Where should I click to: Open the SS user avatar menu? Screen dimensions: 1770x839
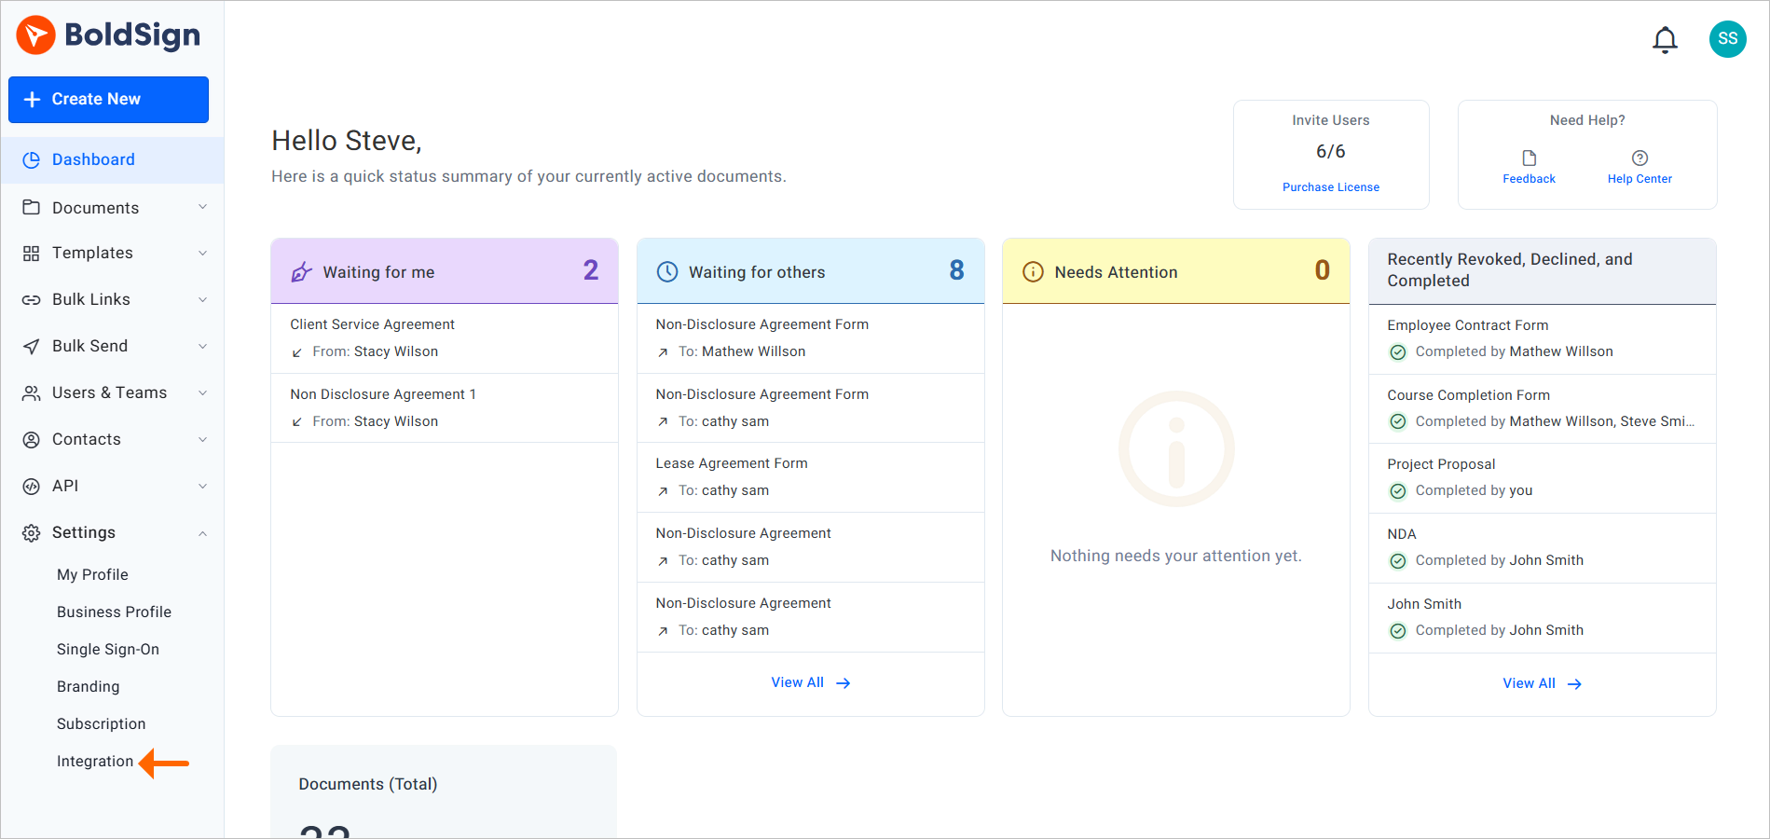[1727, 39]
